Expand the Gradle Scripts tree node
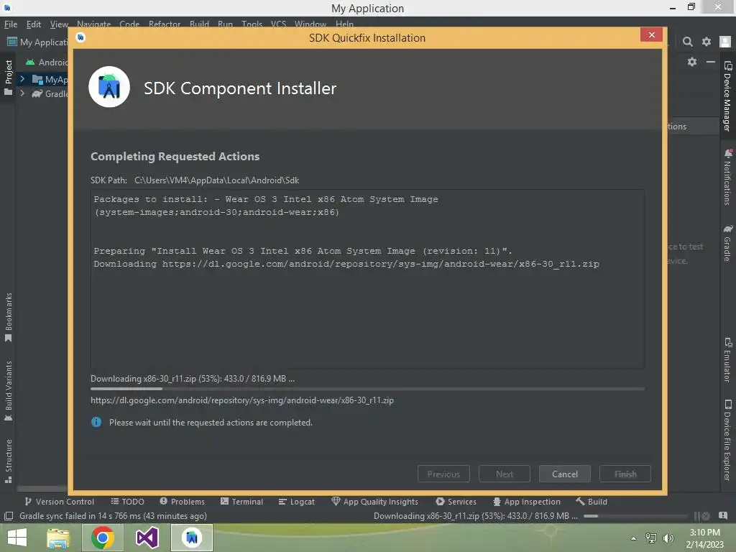The height and width of the screenshot is (552, 736). pos(22,93)
